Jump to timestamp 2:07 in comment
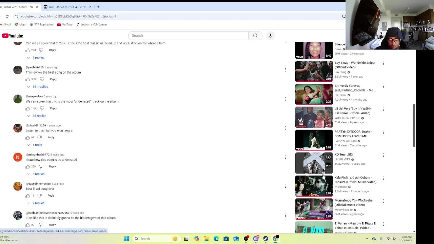This screenshot has height=244, width=434. coord(62,43)
